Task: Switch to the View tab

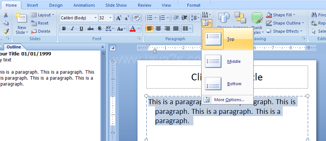Action: point(166,5)
